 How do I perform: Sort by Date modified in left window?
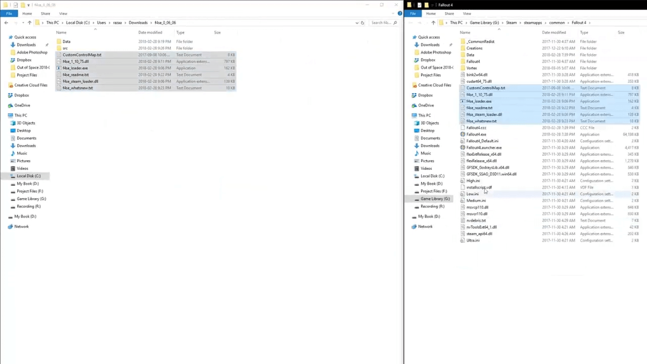(x=150, y=32)
